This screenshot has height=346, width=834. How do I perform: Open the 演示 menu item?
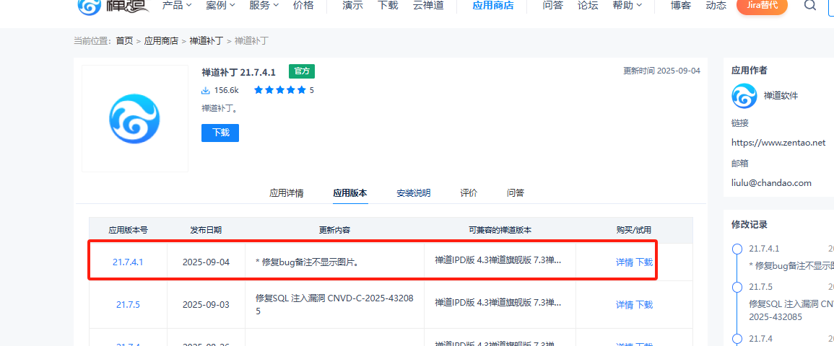pyautogui.click(x=353, y=5)
